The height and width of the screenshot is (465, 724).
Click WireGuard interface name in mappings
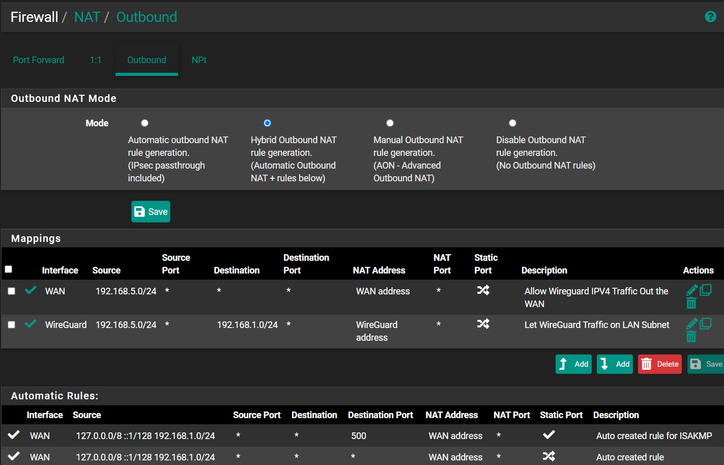(x=66, y=325)
